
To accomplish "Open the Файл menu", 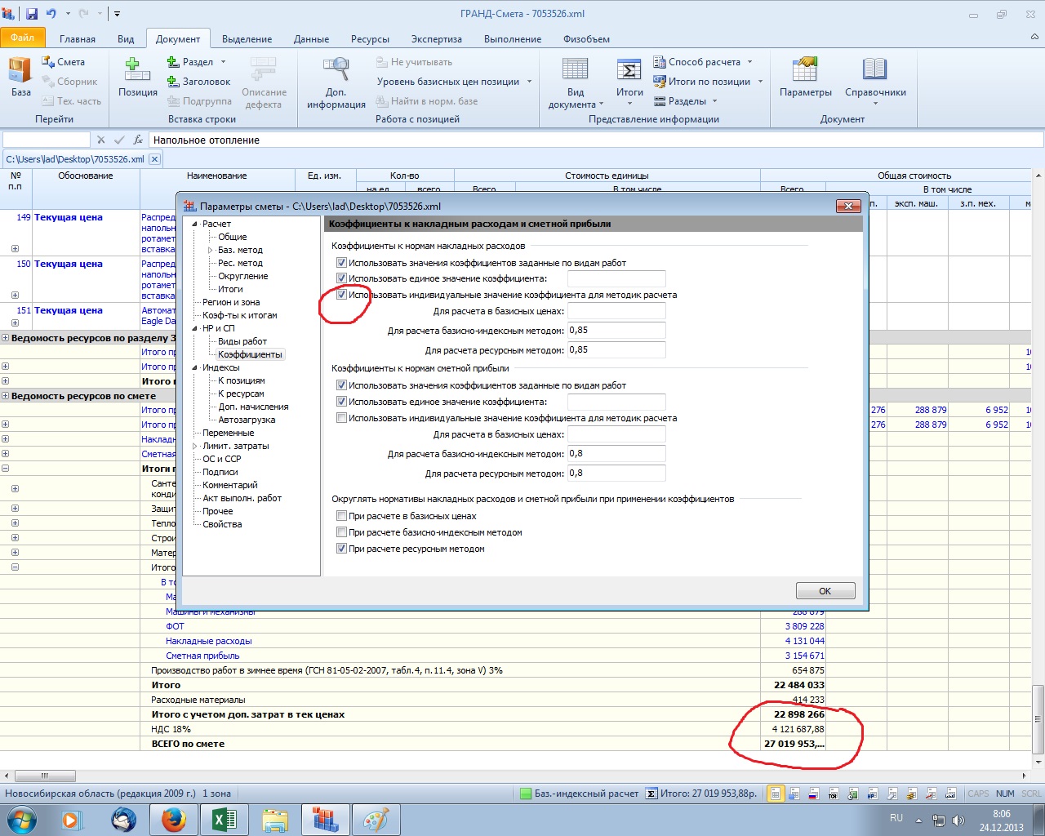I will [x=23, y=38].
